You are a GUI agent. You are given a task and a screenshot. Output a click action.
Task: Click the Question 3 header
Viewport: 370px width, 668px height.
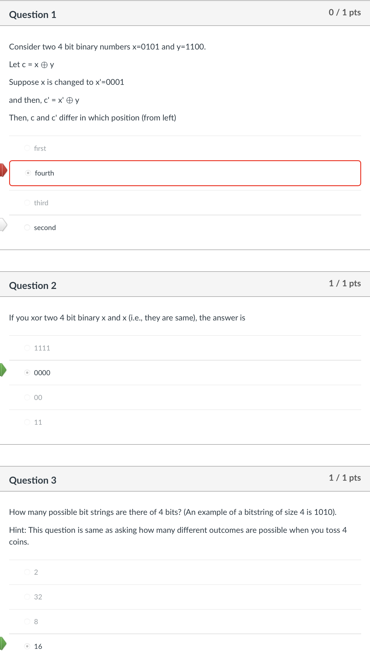tap(33, 480)
